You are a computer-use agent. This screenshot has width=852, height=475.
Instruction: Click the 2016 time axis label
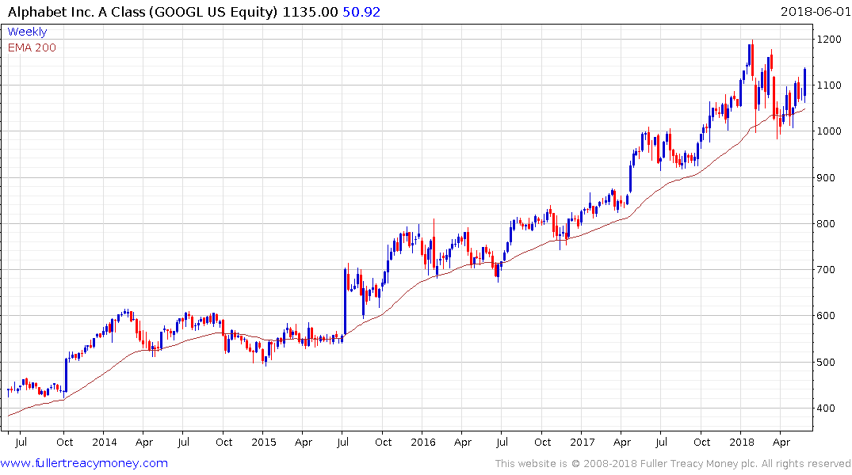(x=422, y=442)
